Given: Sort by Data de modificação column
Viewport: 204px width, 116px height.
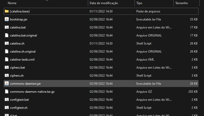Looking at the screenshot, I should pyautogui.click(x=104, y=3).
